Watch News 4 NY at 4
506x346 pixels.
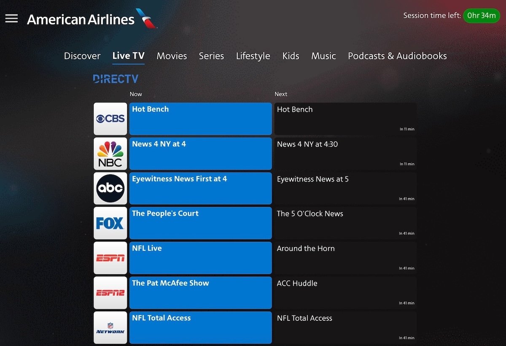tap(201, 154)
